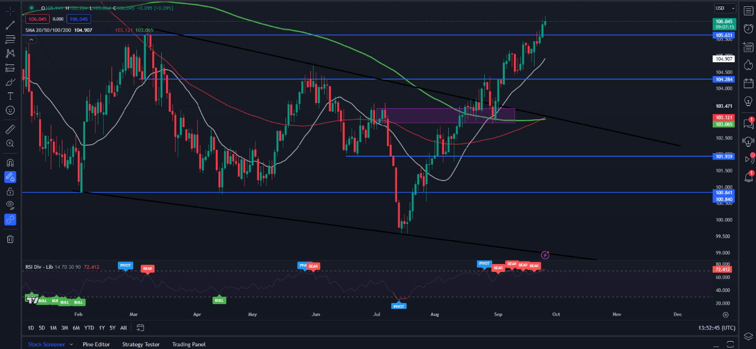Pick the ruler measure tool
The height and width of the screenshot is (349, 756).
[10, 129]
